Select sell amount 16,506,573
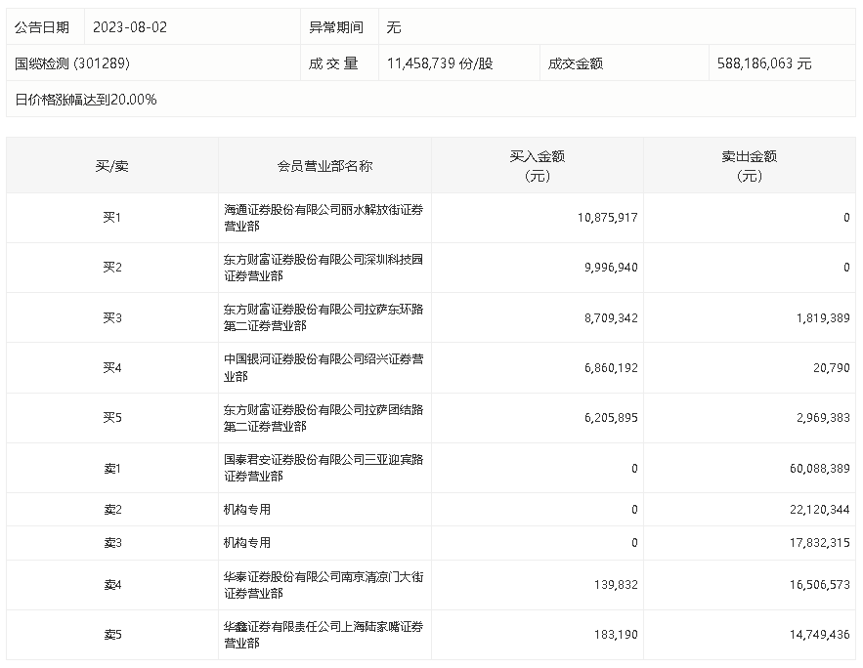This screenshot has width=863, height=668. coord(820,584)
